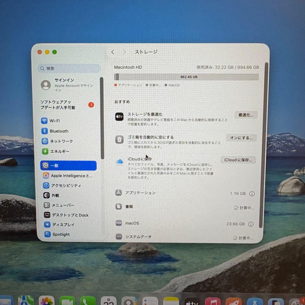Minimize the window with yellow button

click(47, 52)
